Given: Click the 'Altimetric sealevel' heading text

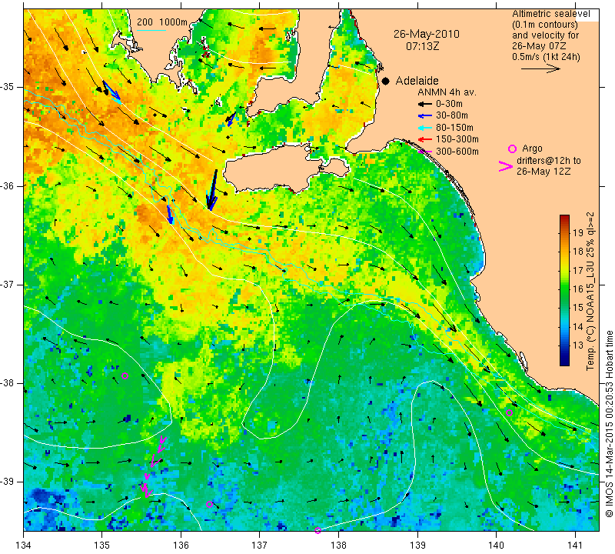Looking at the screenshot, I should [550, 14].
